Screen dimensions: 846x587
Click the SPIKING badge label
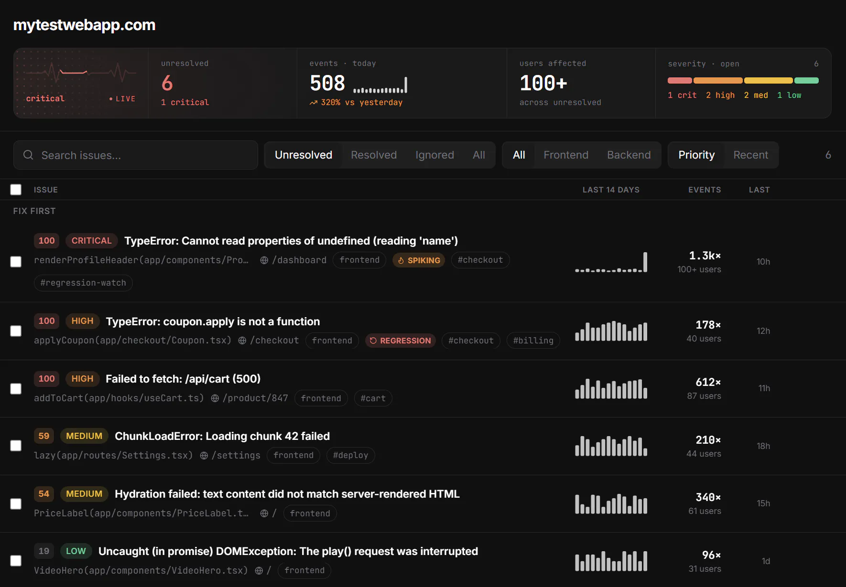tap(419, 260)
